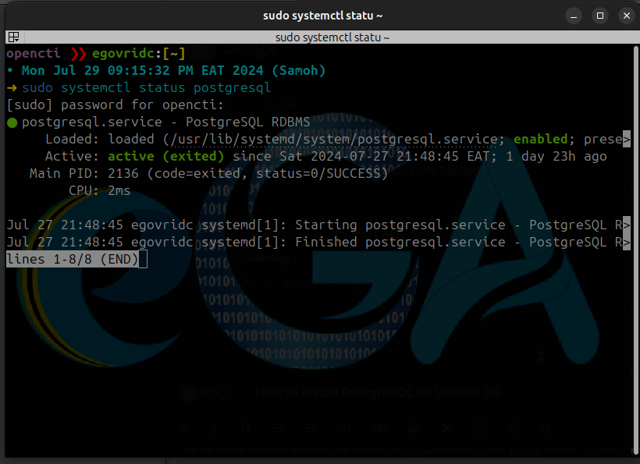Image resolution: width=640 pixels, height=464 pixels.
Task: Click the inner terminal tab title bar
Action: (x=332, y=37)
